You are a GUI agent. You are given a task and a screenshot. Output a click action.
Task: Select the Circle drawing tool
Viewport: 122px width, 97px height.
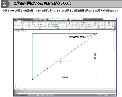(22, 24)
